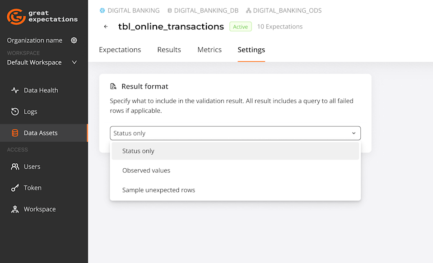Screen dimensions: 433x263
Task: Open the Organization settings gear
Action: coord(74,40)
